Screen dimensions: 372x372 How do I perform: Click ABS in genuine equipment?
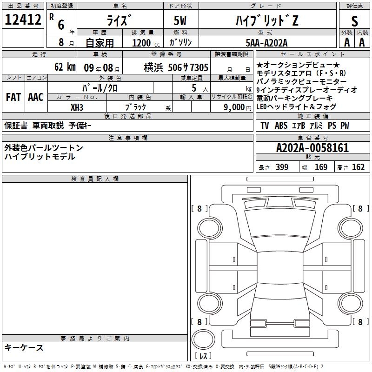pyautogui.click(x=281, y=125)
